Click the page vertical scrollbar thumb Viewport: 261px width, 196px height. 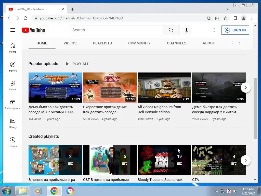(x=255, y=108)
